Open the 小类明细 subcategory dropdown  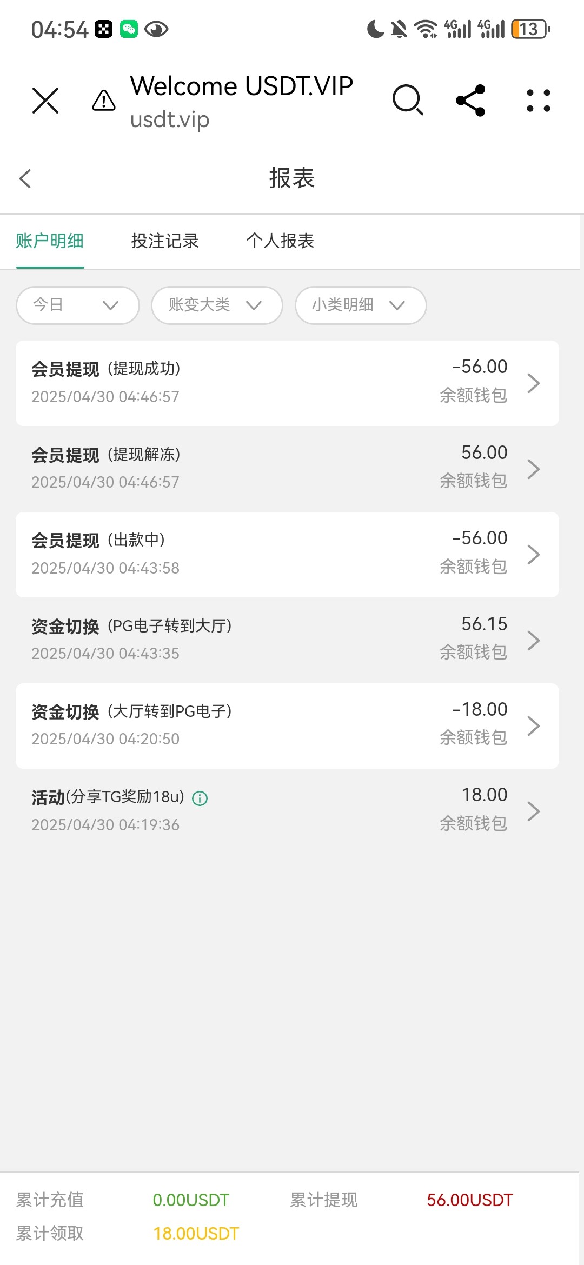tap(361, 305)
